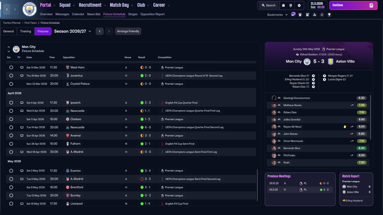Expand the Bookmarks dropdown
Viewport: 383px width, 215px height.
pyautogui.click(x=277, y=15)
